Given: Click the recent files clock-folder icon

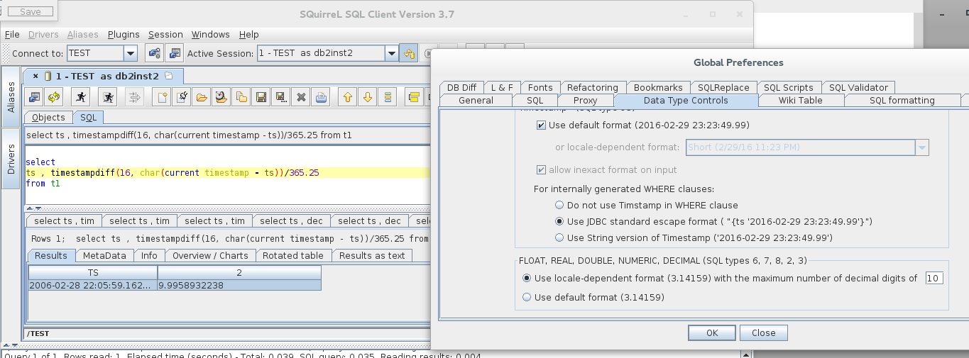Looking at the screenshot, I should tap(222, 97).
